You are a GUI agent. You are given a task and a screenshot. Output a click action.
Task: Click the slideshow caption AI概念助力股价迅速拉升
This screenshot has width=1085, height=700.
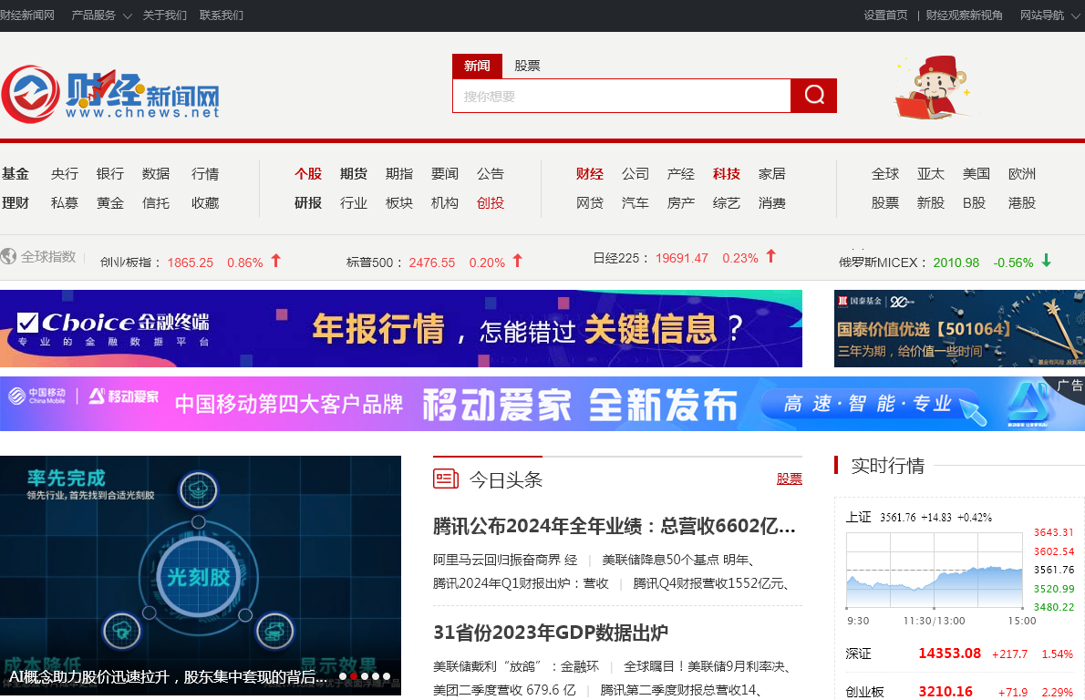[x=168, y=677]
